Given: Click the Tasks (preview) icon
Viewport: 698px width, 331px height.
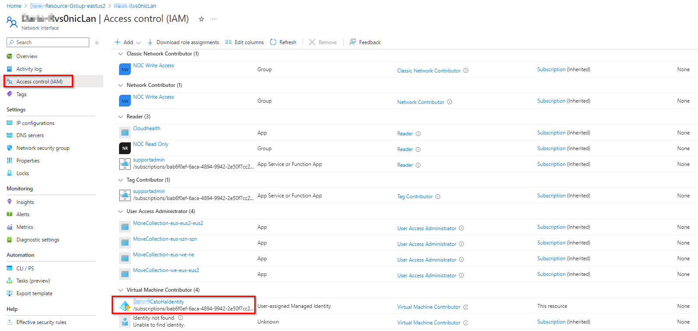Looking at the screenshot, I should coord(10,281).
